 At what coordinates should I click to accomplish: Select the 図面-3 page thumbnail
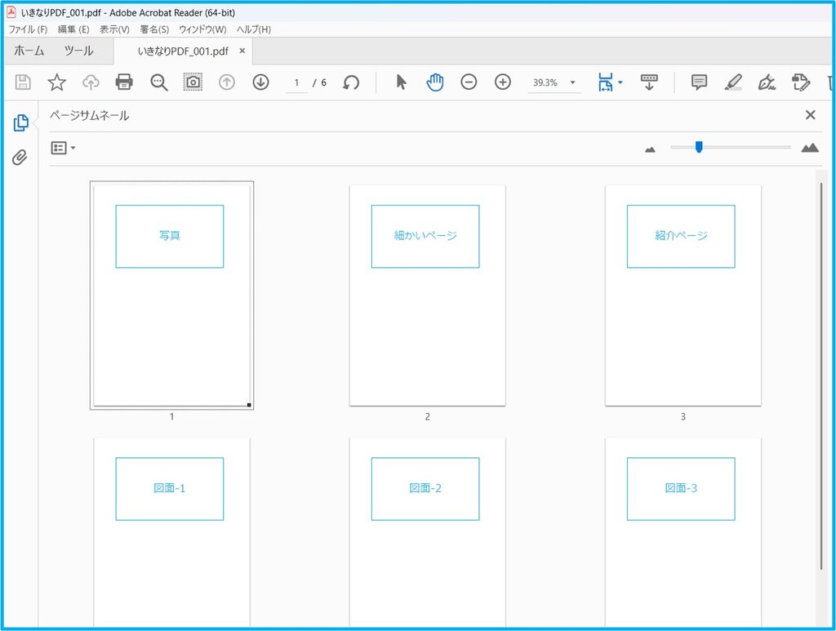683,533
